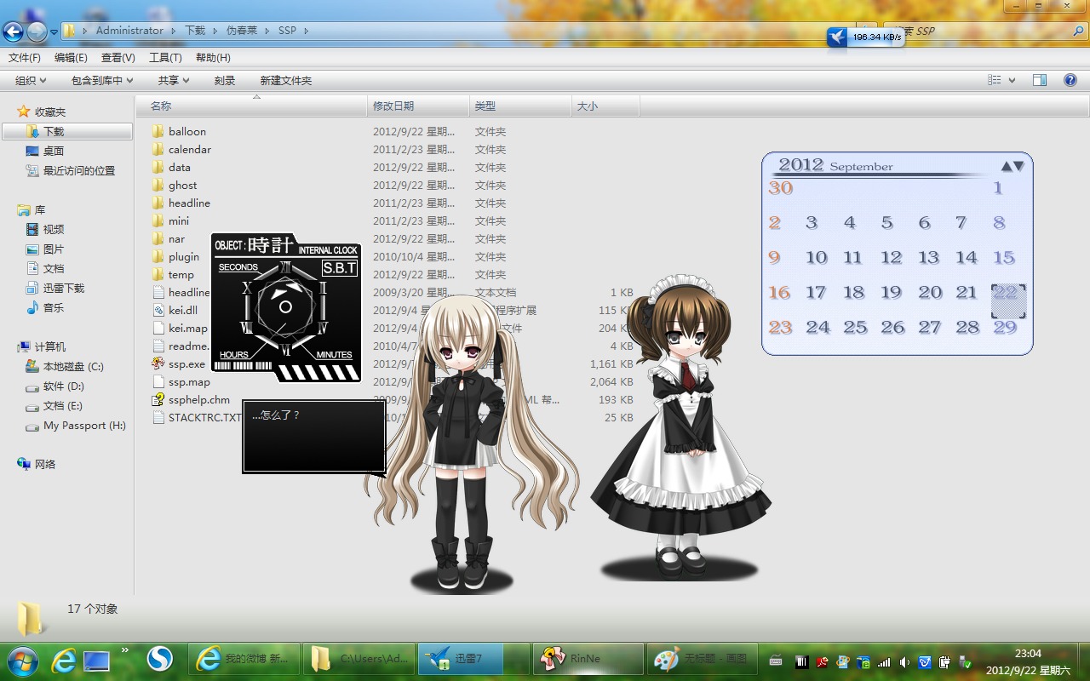Select the STACKTRC.TXT file name
Screen dimensions: 1090x681
(x=205, y=418)
